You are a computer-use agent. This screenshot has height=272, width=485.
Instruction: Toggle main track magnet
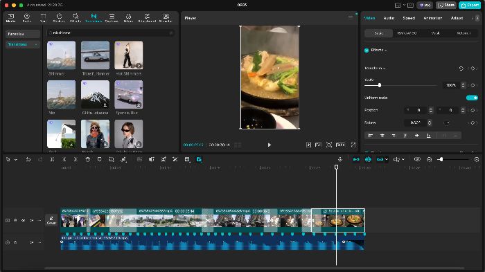pos(356,159)
